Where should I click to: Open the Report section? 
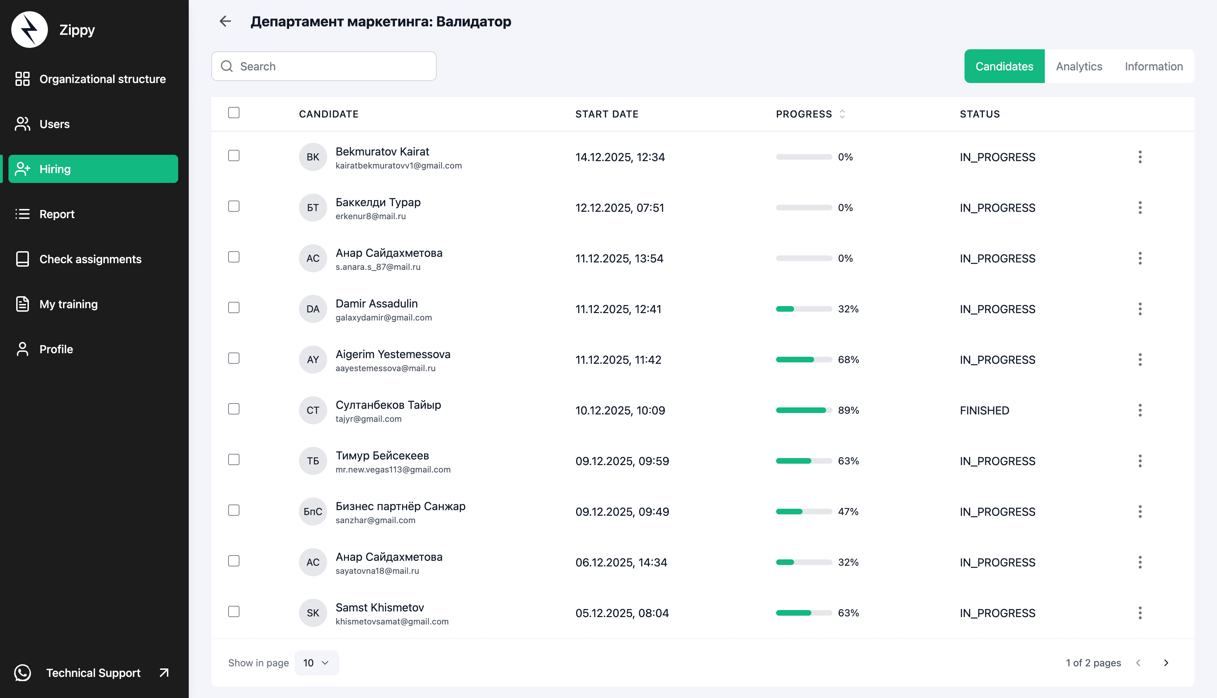[57, 214]
